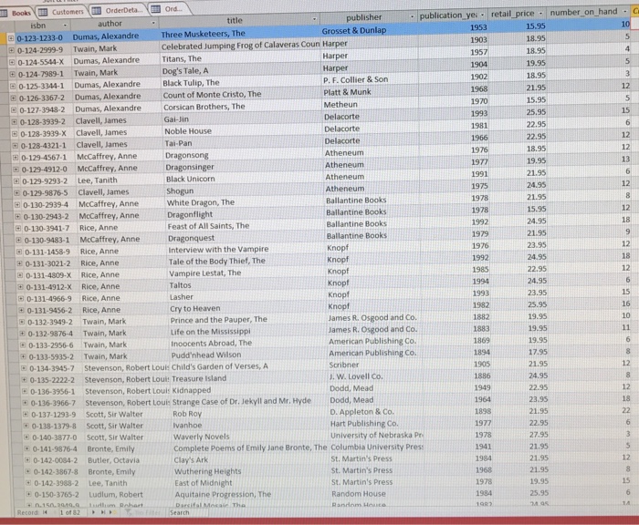Screen dimensions: 639x525
Task: Select the 'Three Musketeers, The' title cell
Action: (240, 33)
